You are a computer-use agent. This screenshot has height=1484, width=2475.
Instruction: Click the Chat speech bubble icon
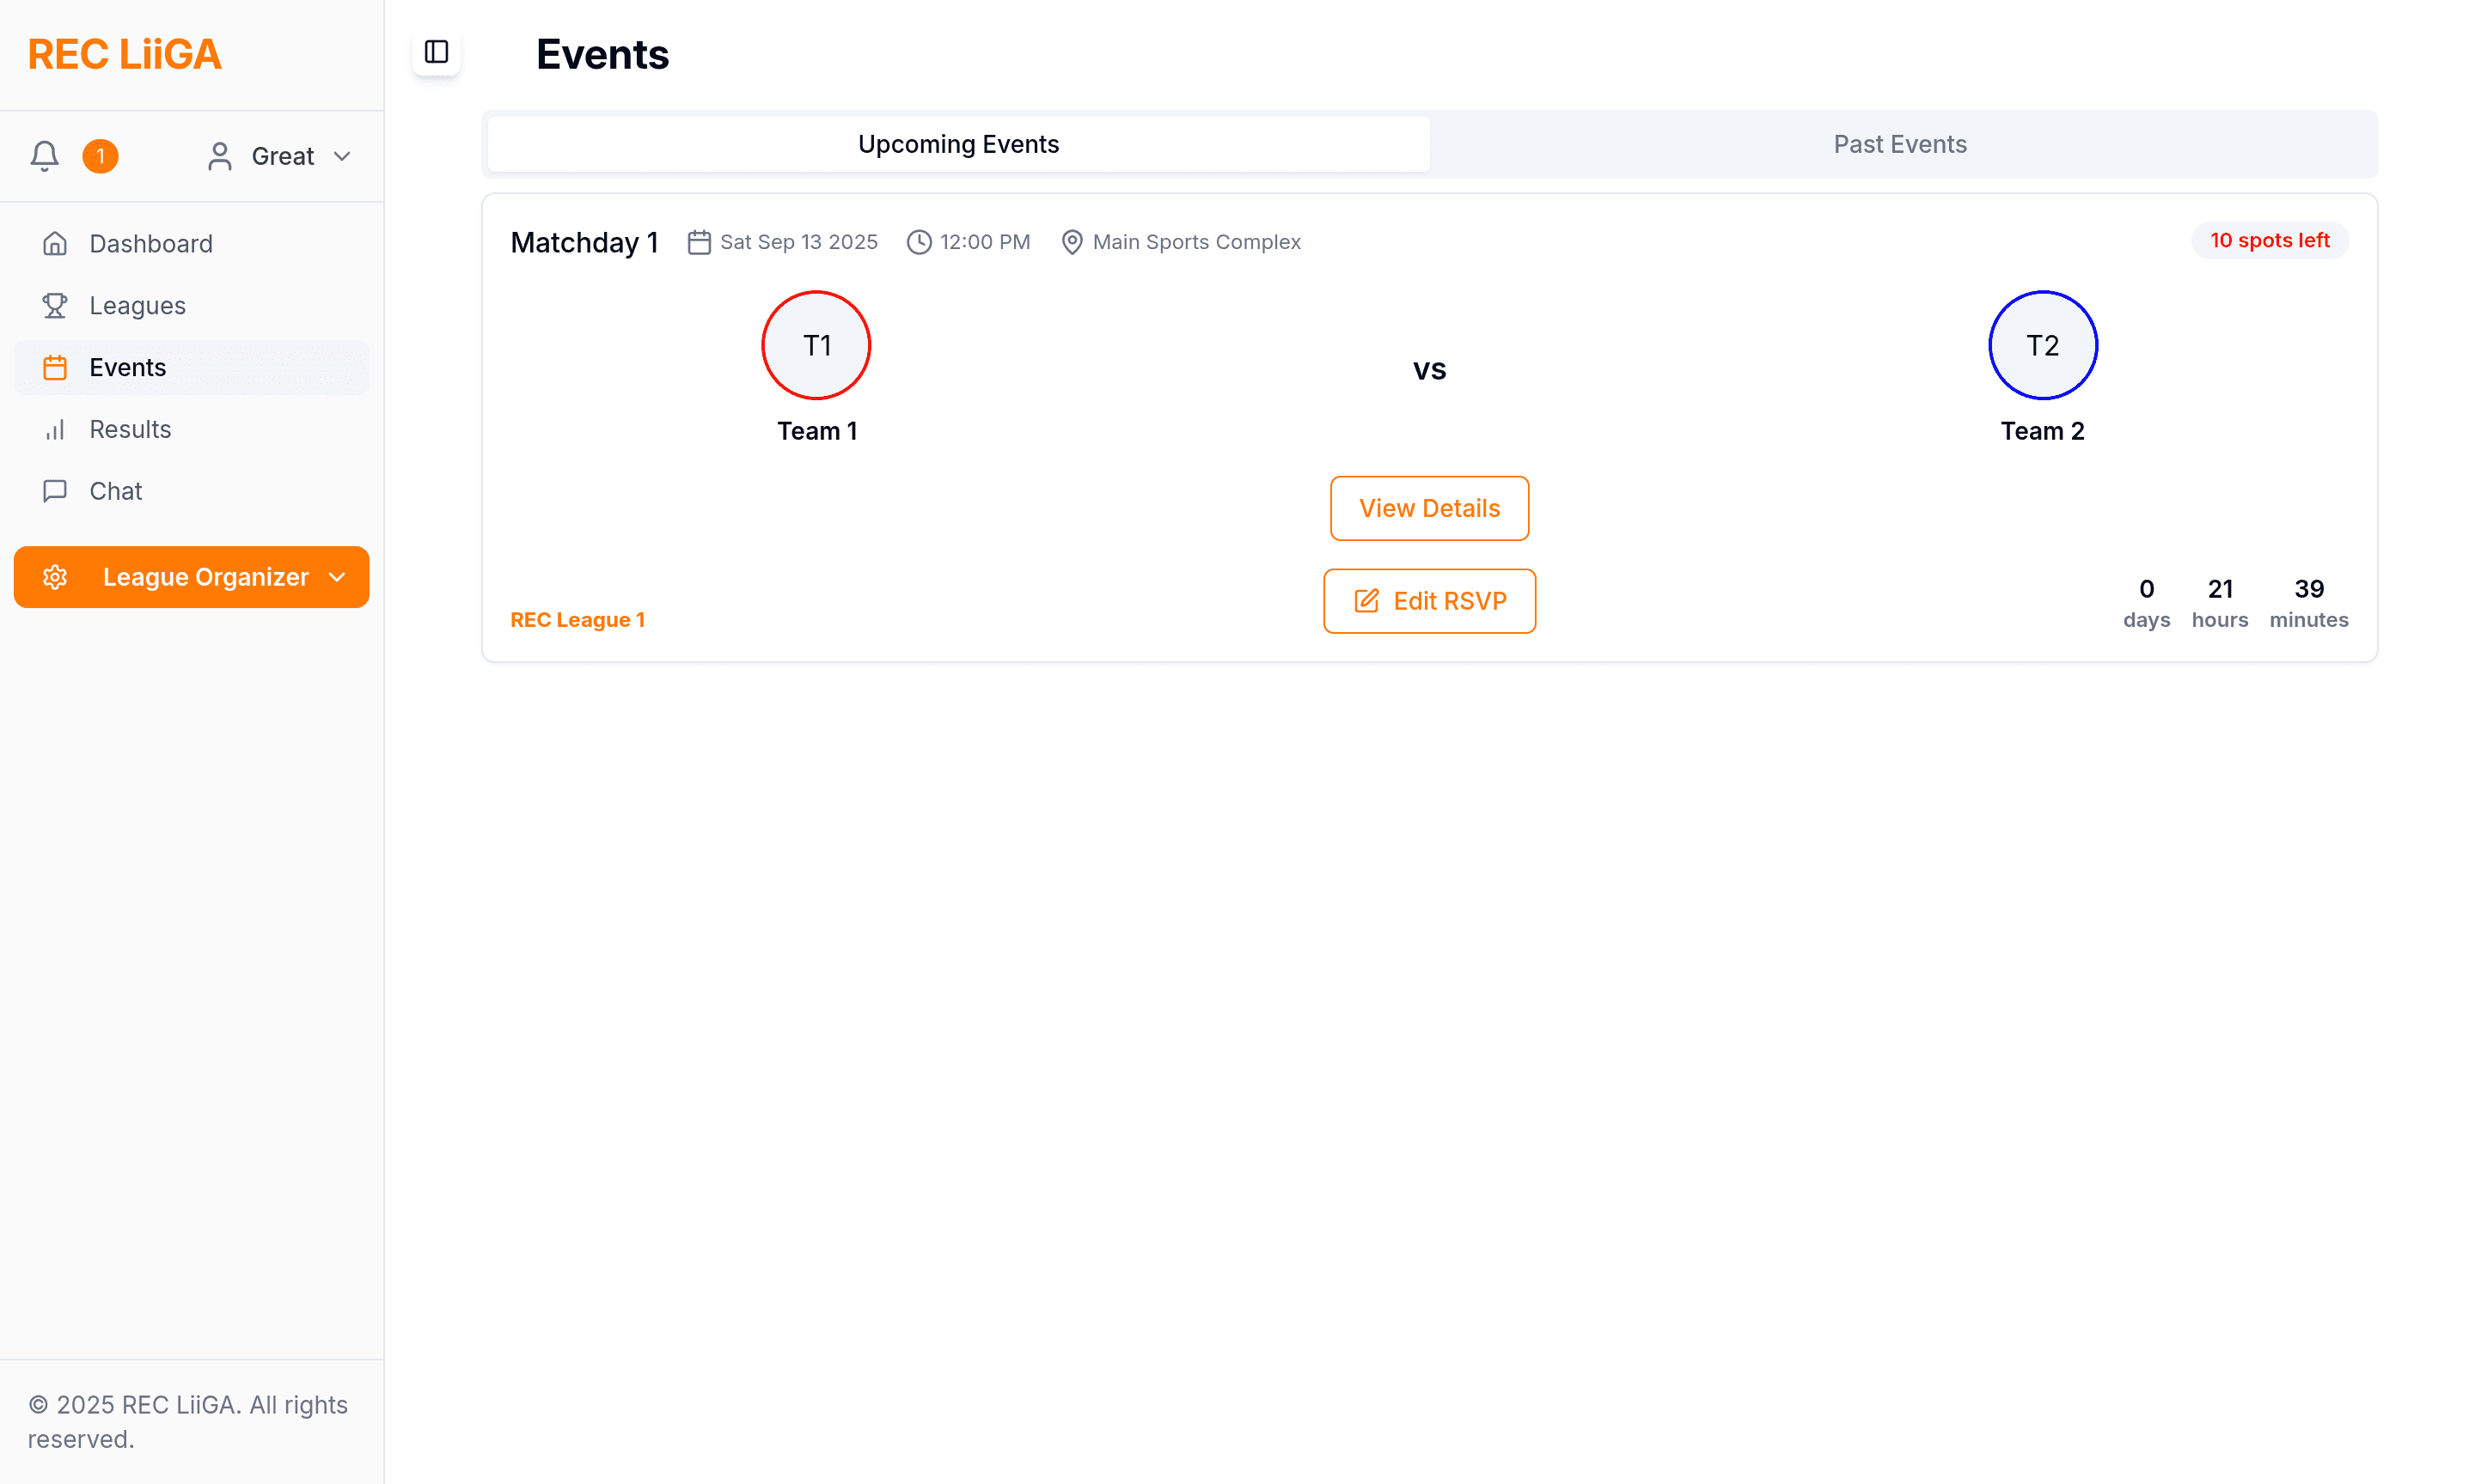click(55, 491)
